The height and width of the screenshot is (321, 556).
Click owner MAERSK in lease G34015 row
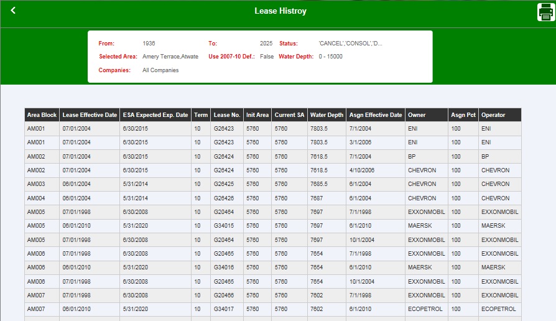(x=419, y=226)
